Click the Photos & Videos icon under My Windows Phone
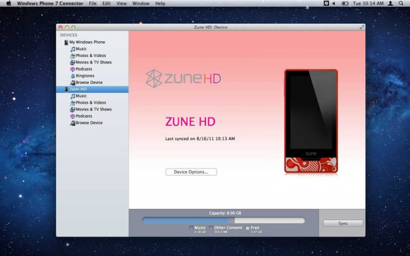Screen dimensions: 410x256 (73, 56)
